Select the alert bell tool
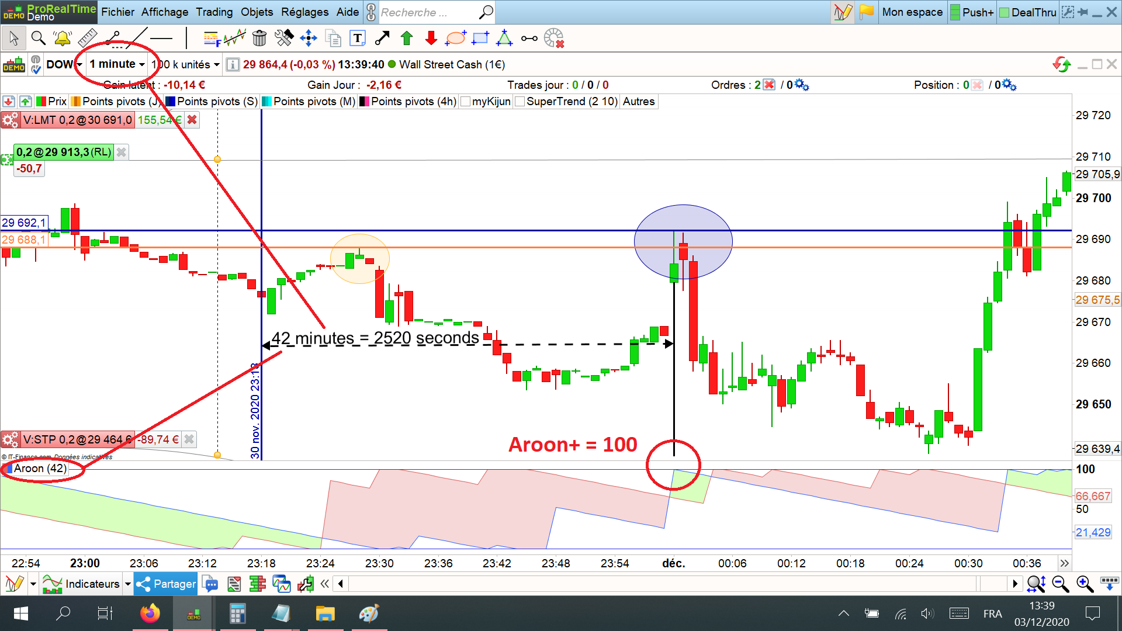Viewport: 1122px width, 631px height. (x=62, y=39)
